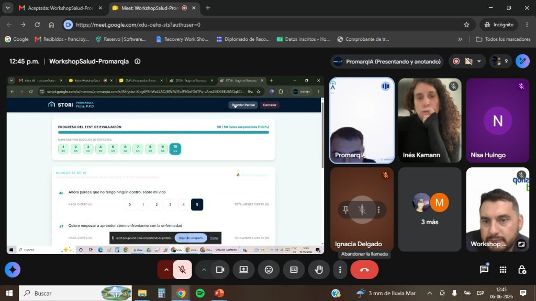
Task: Expand the hidden bookmarks chevron
Action: (x=460, y=39)
